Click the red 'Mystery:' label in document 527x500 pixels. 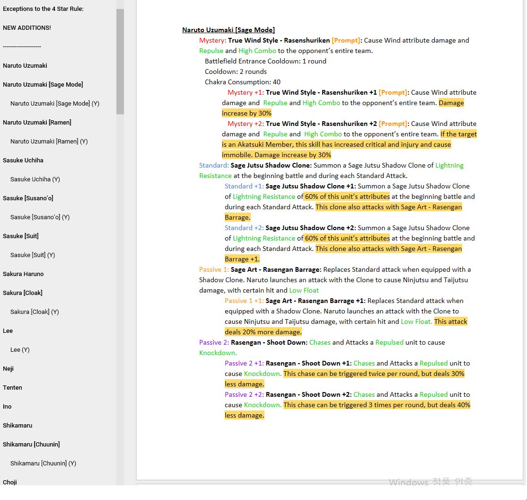pos(213,40)
